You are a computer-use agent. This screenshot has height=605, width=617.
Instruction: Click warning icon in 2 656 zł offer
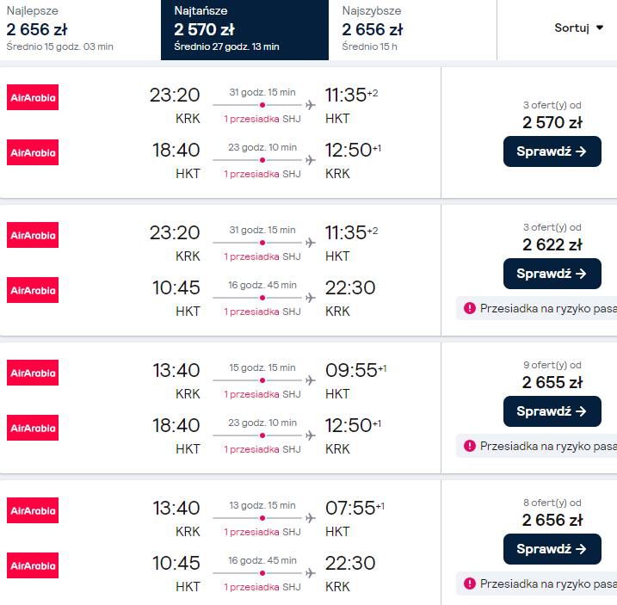(x=469, y=583)
